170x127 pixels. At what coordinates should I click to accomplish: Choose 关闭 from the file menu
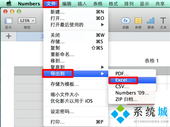[76, 35]
